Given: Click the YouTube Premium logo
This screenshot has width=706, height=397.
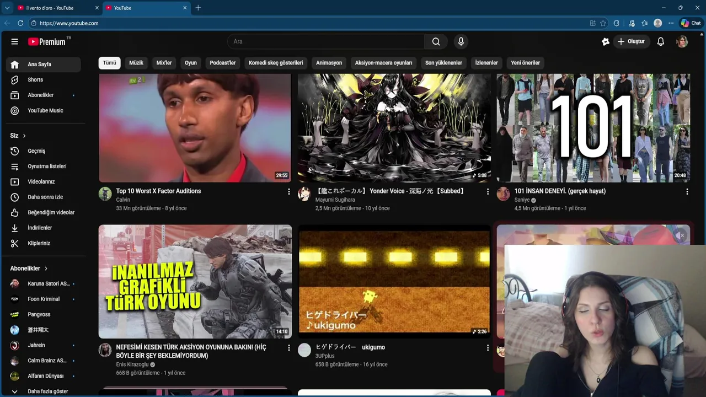Looking at the screenshot, I should 49,41.
